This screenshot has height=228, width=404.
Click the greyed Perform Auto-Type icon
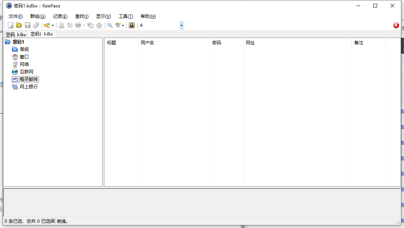(x=99, y=25)
